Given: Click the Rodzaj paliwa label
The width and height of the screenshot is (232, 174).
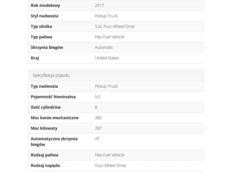Looking at the screenshot, I should click(44, 155).
